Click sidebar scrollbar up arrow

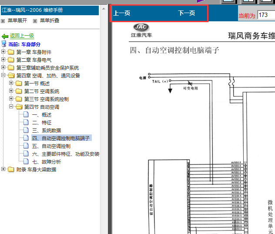pyautogui.click(x=104, y=9)
